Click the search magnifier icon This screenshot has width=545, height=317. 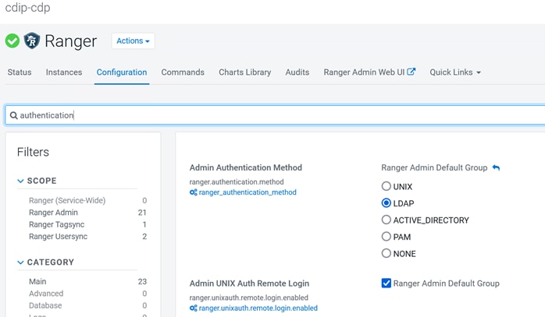click(x=13, y=115)
